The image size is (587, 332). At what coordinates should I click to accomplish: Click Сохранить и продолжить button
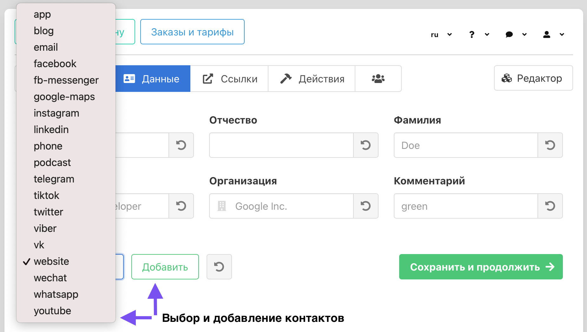[x=481, y=267]
